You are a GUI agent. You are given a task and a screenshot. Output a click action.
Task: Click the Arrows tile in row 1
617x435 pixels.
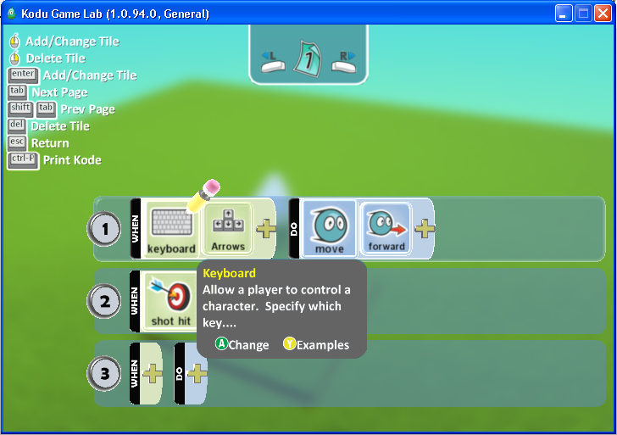227,229
